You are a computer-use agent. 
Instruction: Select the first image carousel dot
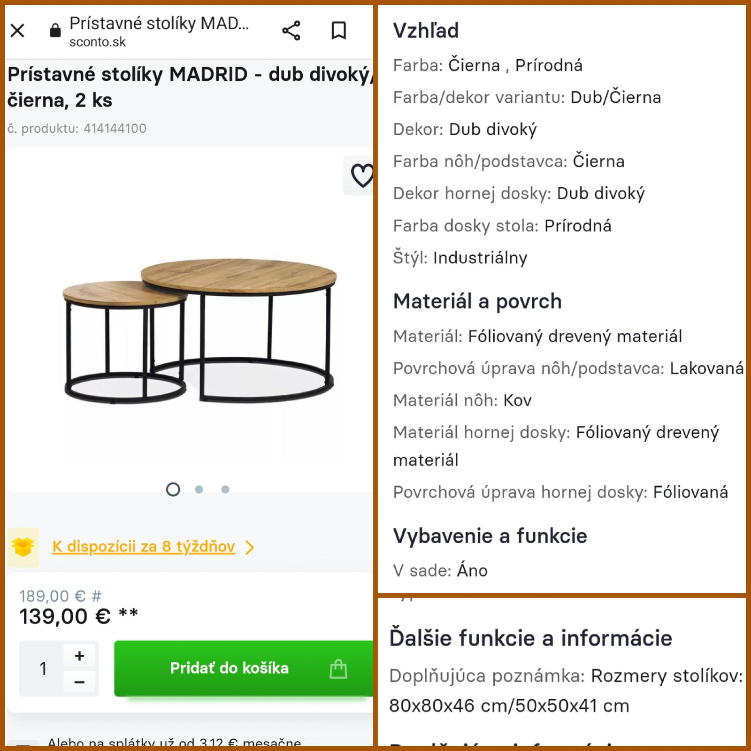[173, 490]
